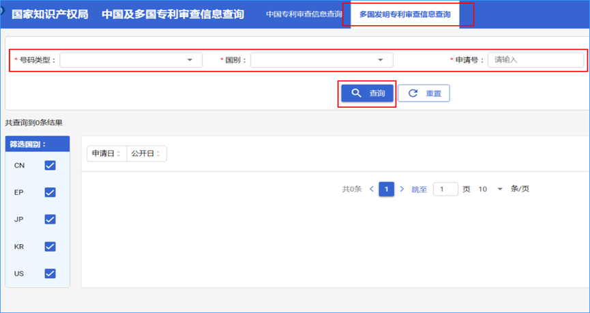The height and width of the screenshot is (313, 590).
Task: Uncheck the EP country filter
Action: tap(50, 192)
